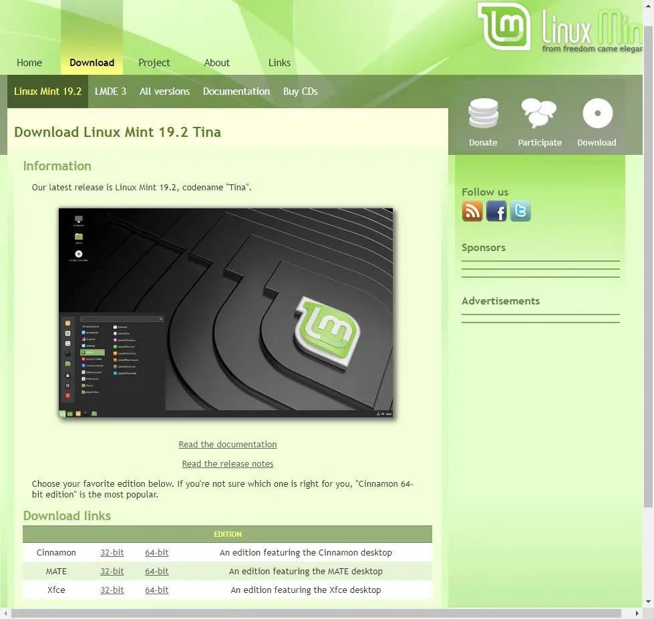Screen dimensions: 654x619
Task: Click the Sponsors heading
Action: (x=484, y=248)
